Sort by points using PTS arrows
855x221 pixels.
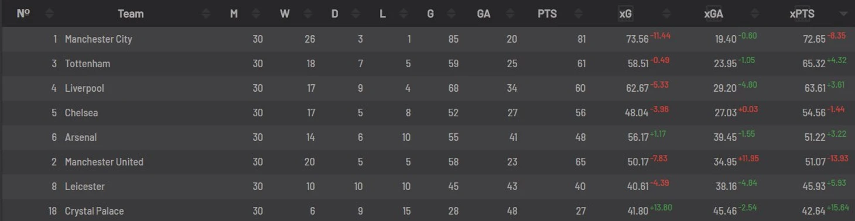pyautogui.click(x=578, y=13)
